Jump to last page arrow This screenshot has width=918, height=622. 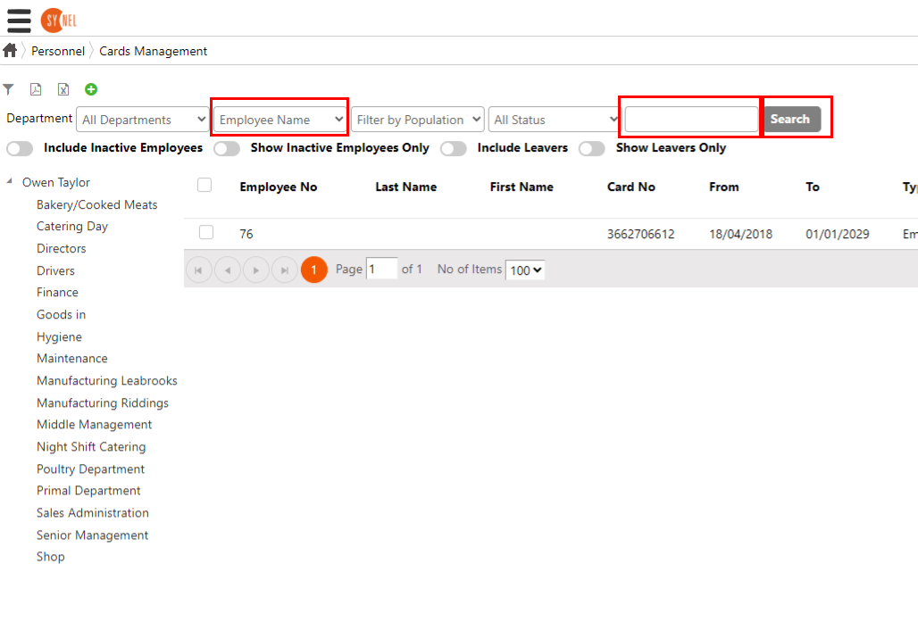click(x=285, y=270)
